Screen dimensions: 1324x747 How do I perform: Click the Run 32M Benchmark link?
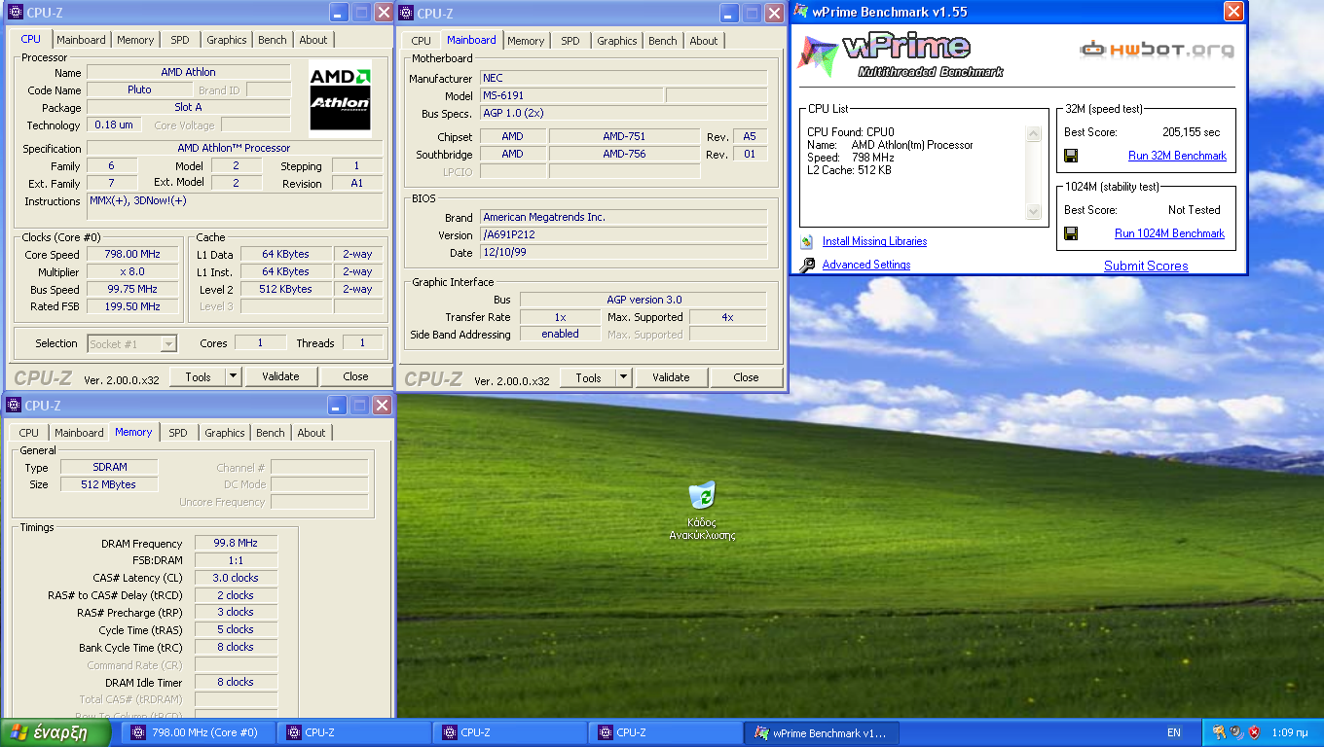point(1177,156)
